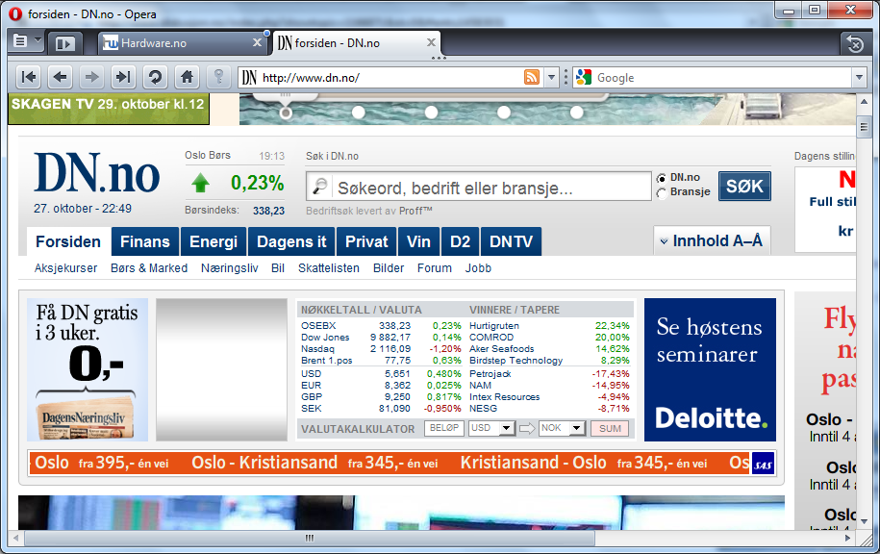Open the Børs & Marked link

point(149,268)
